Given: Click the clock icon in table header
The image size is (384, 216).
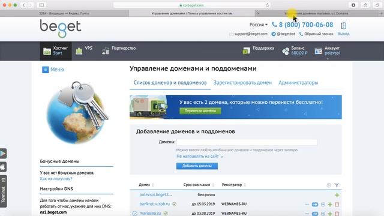Looking at the screenshot, I should 329,185.
